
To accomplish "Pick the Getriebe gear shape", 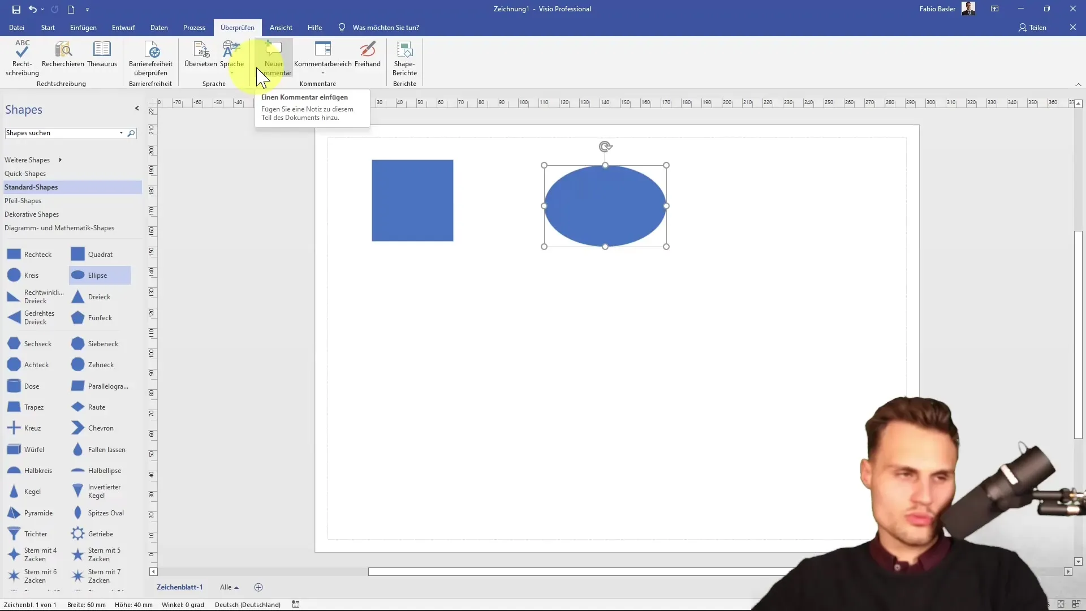I will [93, 534].
